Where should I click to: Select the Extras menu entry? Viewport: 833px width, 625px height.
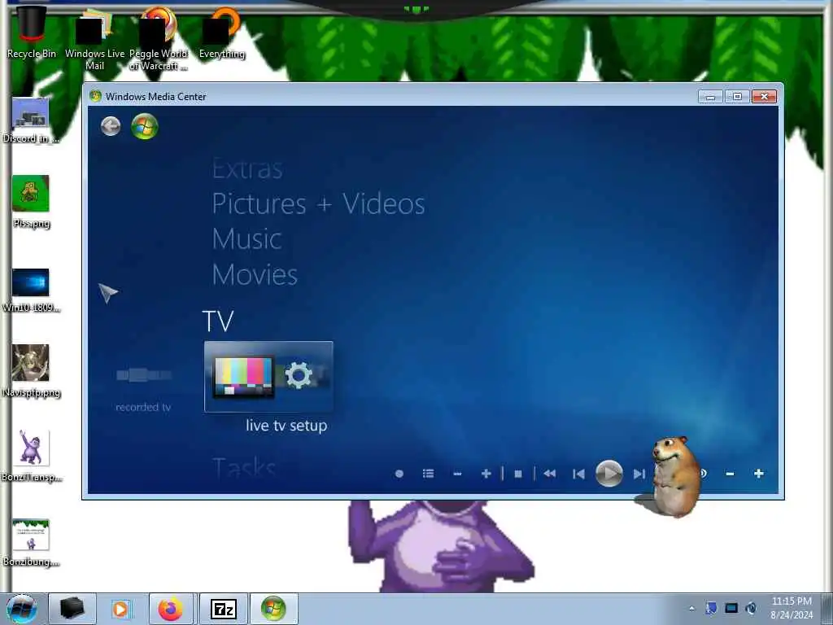point(247,169)
